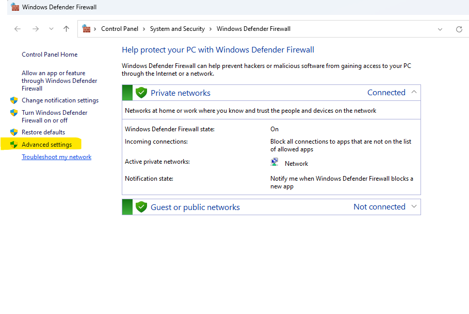Open Control Panel breadcrumb
This screenshot has height=314, width=469.
pos(120,29)
